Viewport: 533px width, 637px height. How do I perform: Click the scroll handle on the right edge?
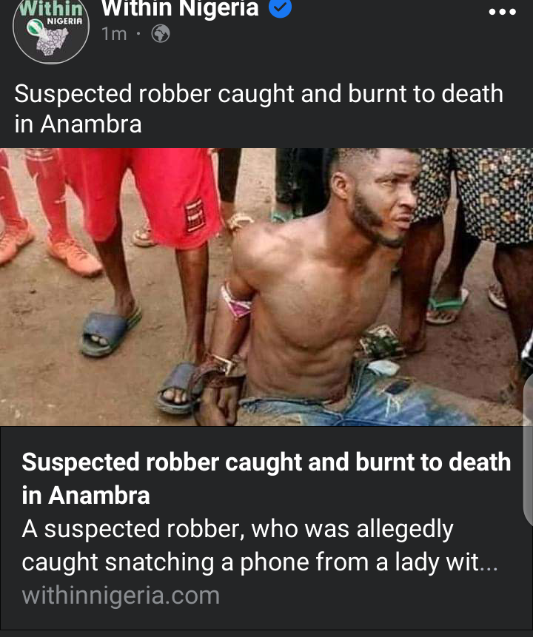[x=528, y=449]
